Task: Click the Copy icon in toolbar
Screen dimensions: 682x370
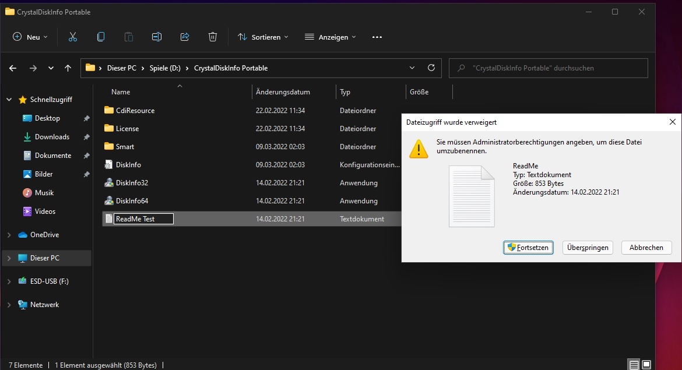Action: [x=100, y=37]
